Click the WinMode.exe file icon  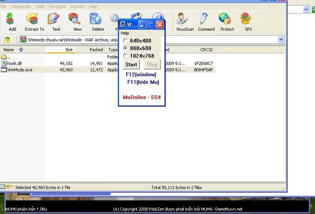coord(4,70)
